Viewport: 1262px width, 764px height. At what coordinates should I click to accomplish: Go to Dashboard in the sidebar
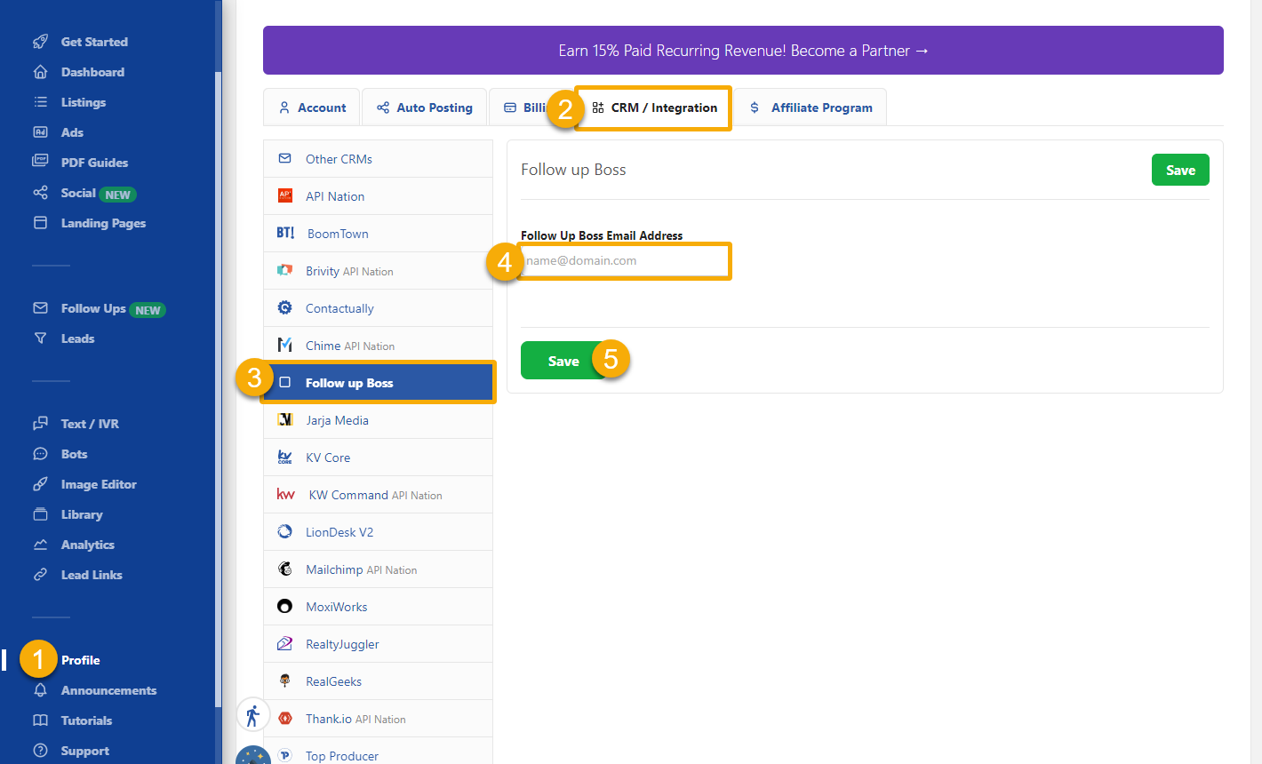(92, 72)
